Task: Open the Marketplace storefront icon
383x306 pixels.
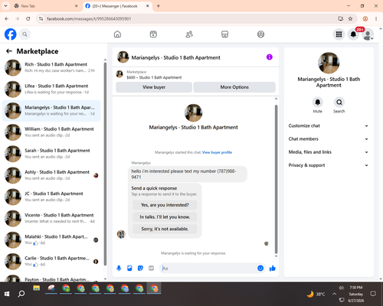Action: 224,34
